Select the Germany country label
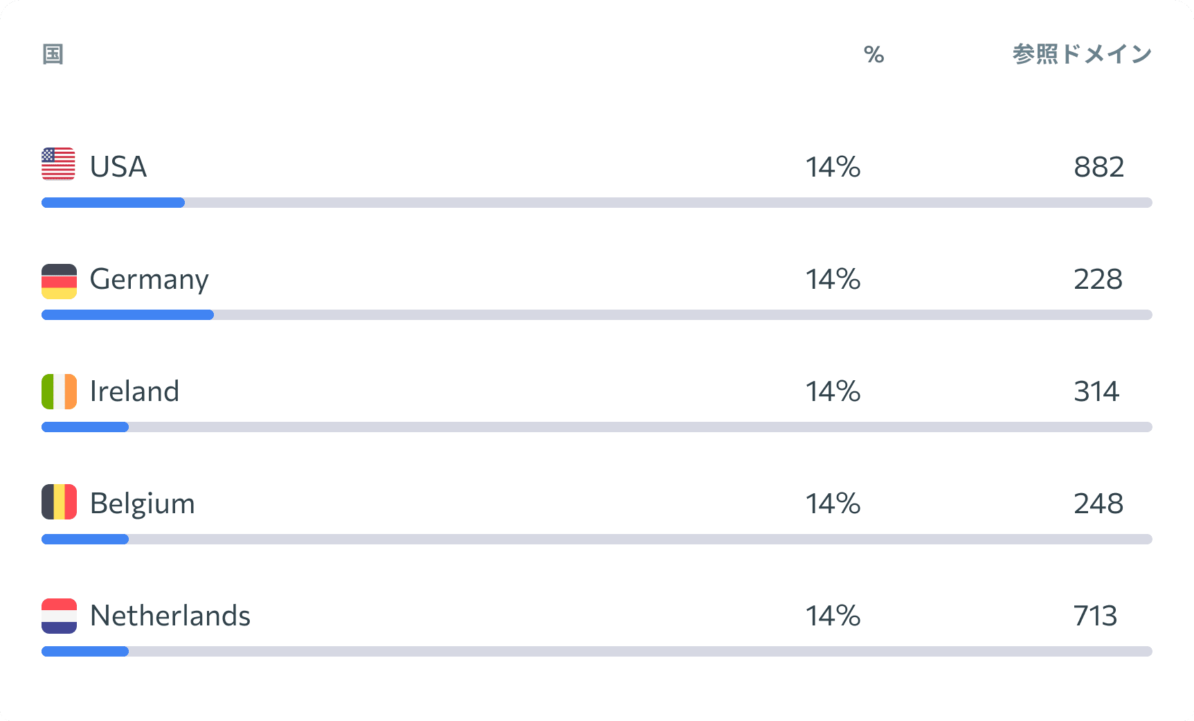The height and width of the screenshot is (721, 1194). [150, 280]
